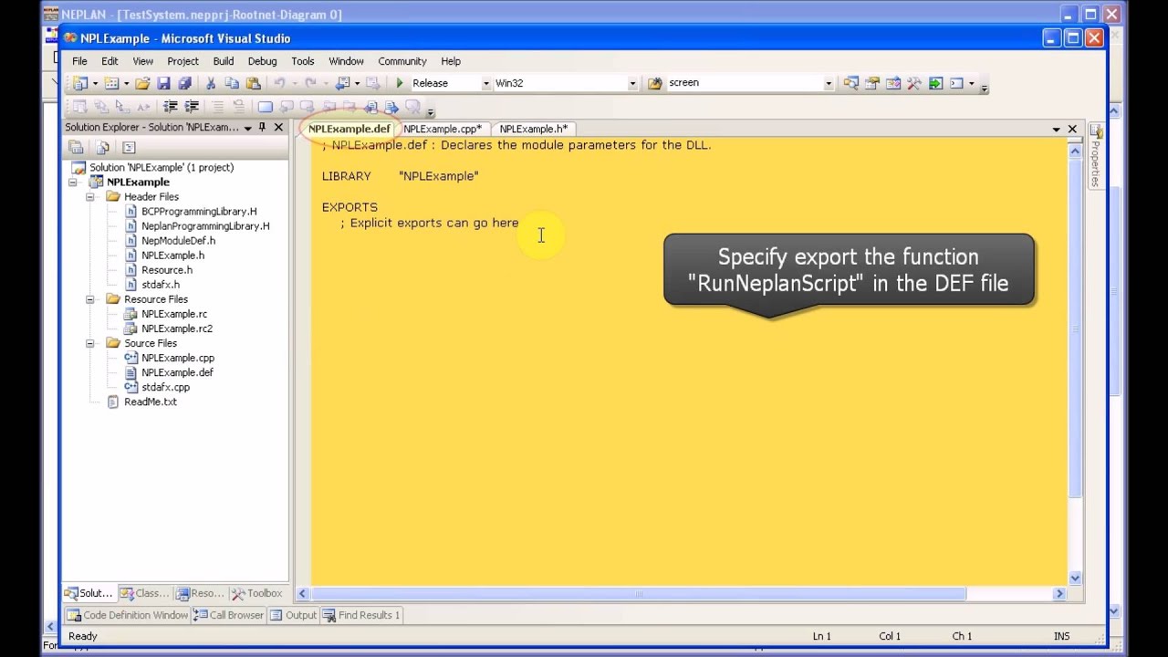Toggle a bookmark on the current line
Screen dimensions: 1168x657
tap(265, 107)
